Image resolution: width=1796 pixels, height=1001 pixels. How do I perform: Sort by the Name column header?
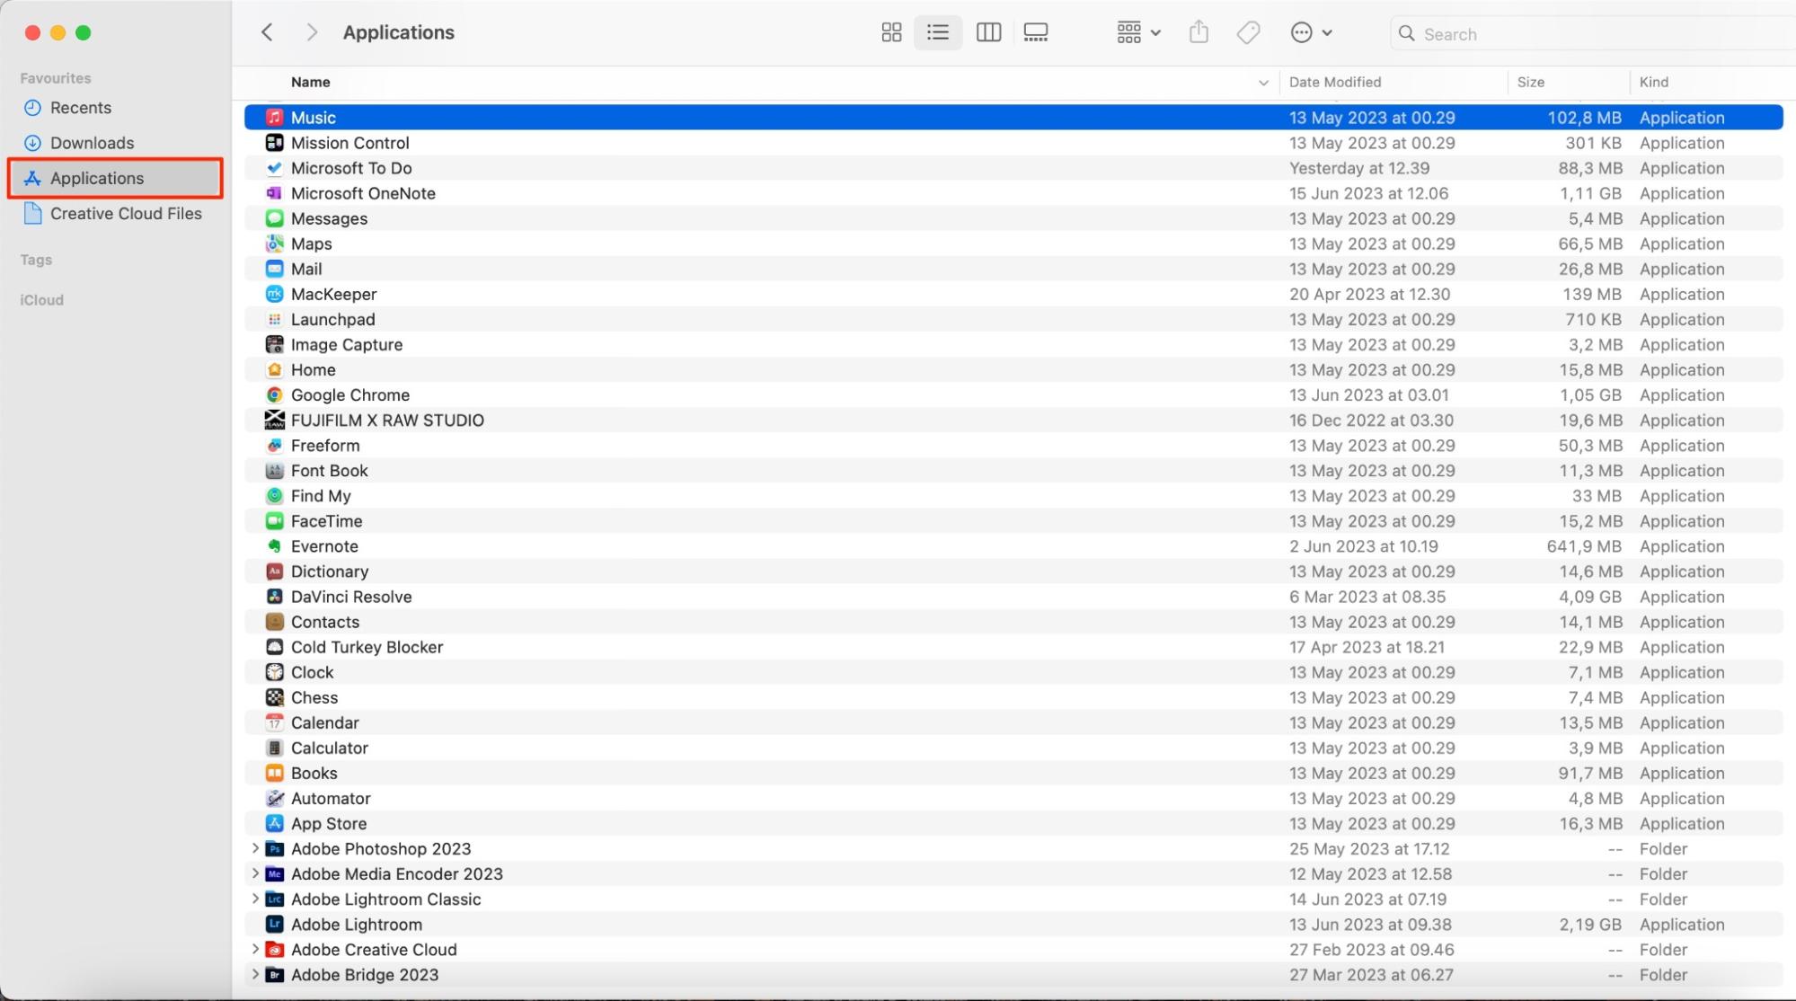[x=311, y=82]
